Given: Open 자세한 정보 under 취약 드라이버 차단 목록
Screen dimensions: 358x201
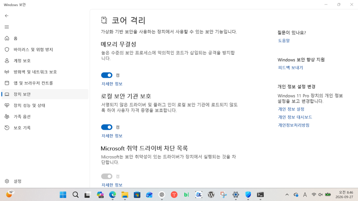Looking at the screenshot, I should coord(112,185).
